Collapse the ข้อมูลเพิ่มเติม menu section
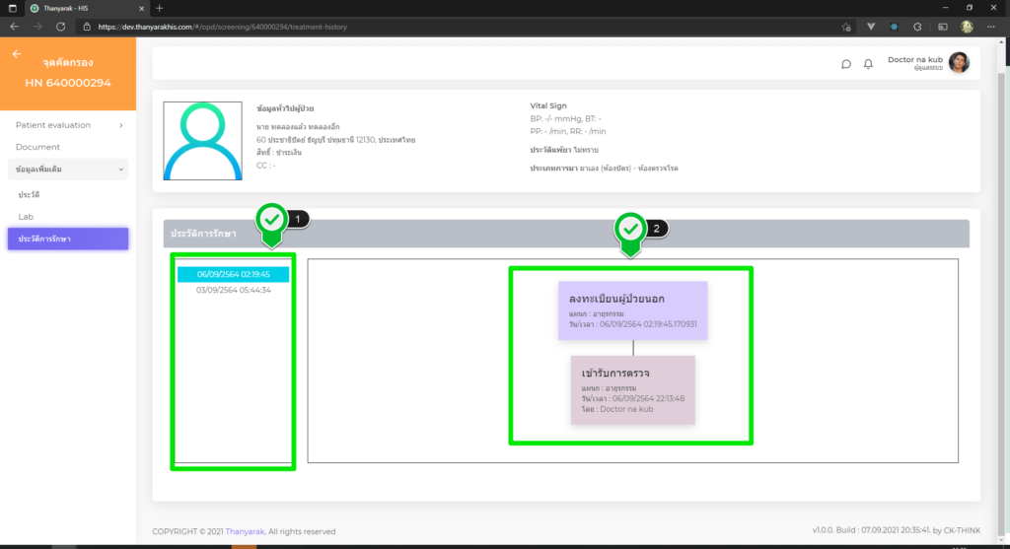 [68, 170]
